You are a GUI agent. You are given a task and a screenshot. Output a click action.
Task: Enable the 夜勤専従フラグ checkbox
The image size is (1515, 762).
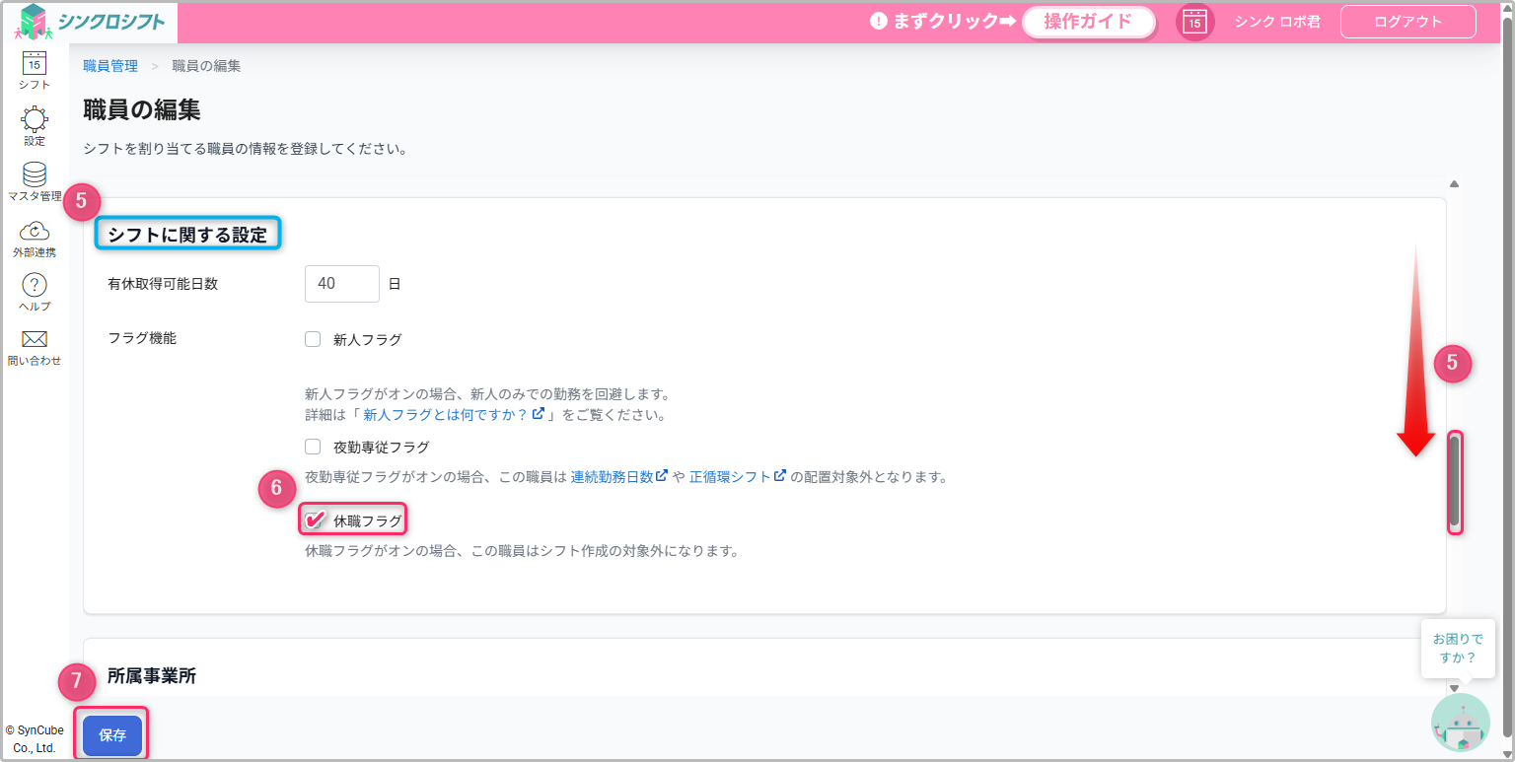[x=313, y=447]
